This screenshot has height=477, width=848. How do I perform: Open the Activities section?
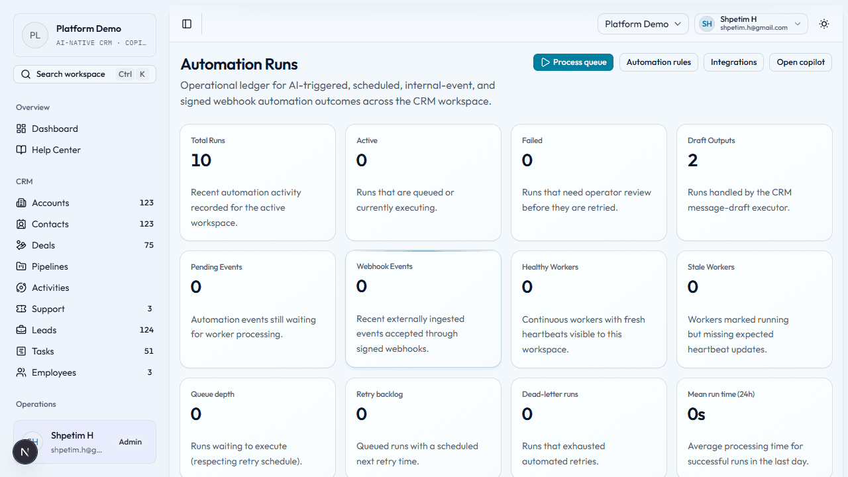click(22, 288)
